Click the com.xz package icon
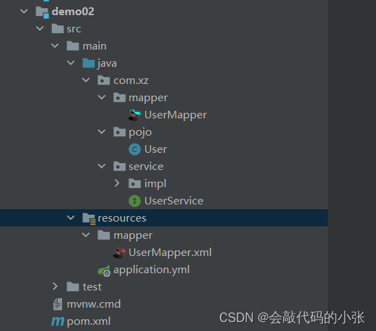This screenshot has width=376, height=331. coord(104,81)
